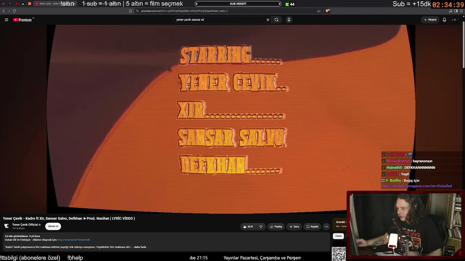This screenshot has width=465, height=261.
Task: Open the browser main menu
Action: pyautogui.click(x=461, y=11)
